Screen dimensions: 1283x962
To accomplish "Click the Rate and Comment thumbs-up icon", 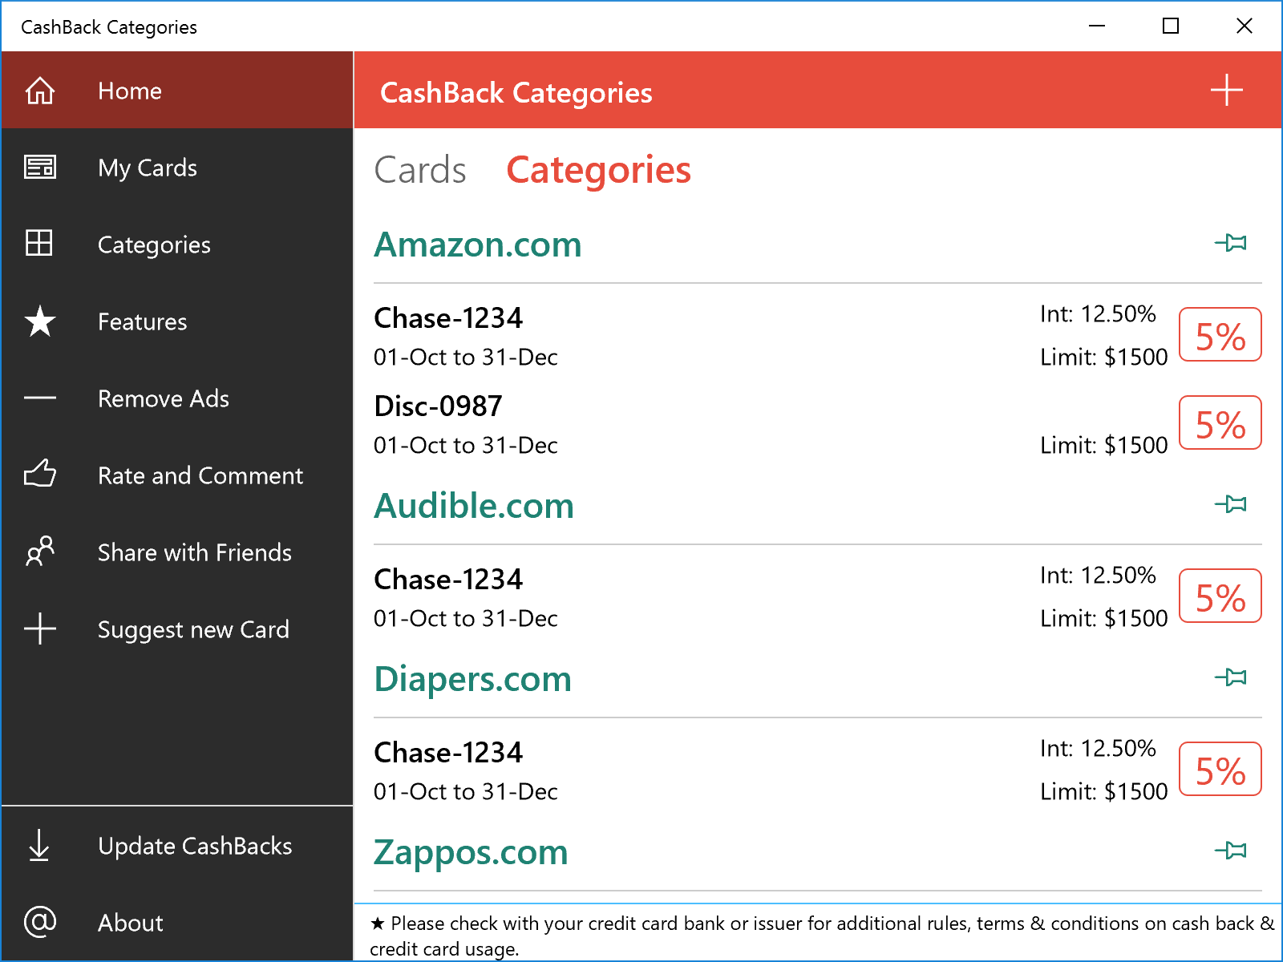I will pyautogui.click(x=39, y=475).
